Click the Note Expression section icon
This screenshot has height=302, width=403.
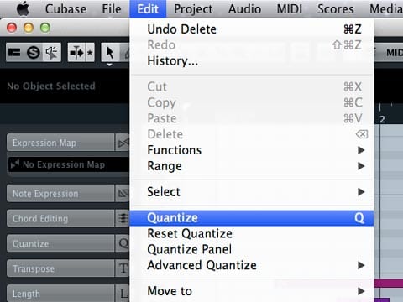pyautogui.click(x=123, y=194)
